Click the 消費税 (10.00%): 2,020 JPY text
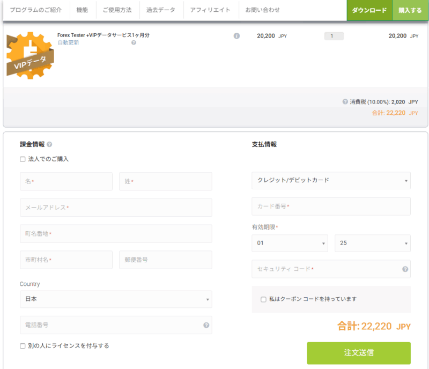 383,102
